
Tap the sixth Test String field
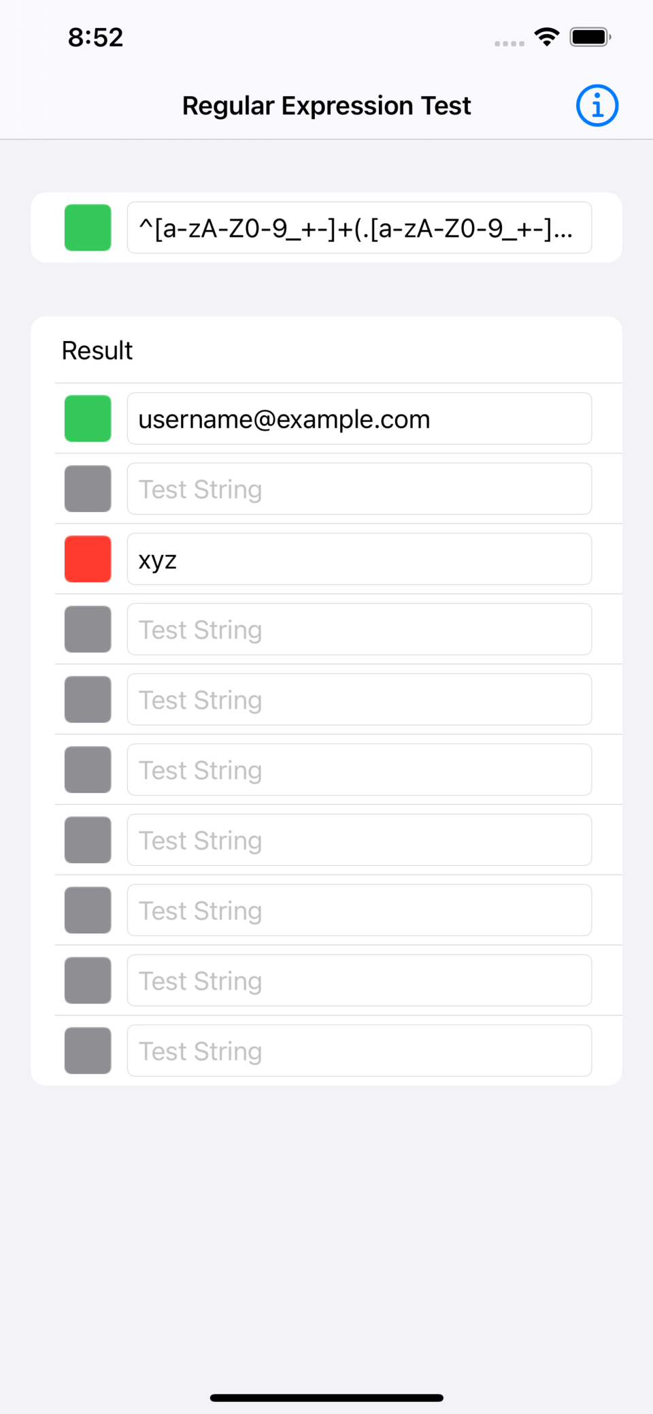coord(358,769)
